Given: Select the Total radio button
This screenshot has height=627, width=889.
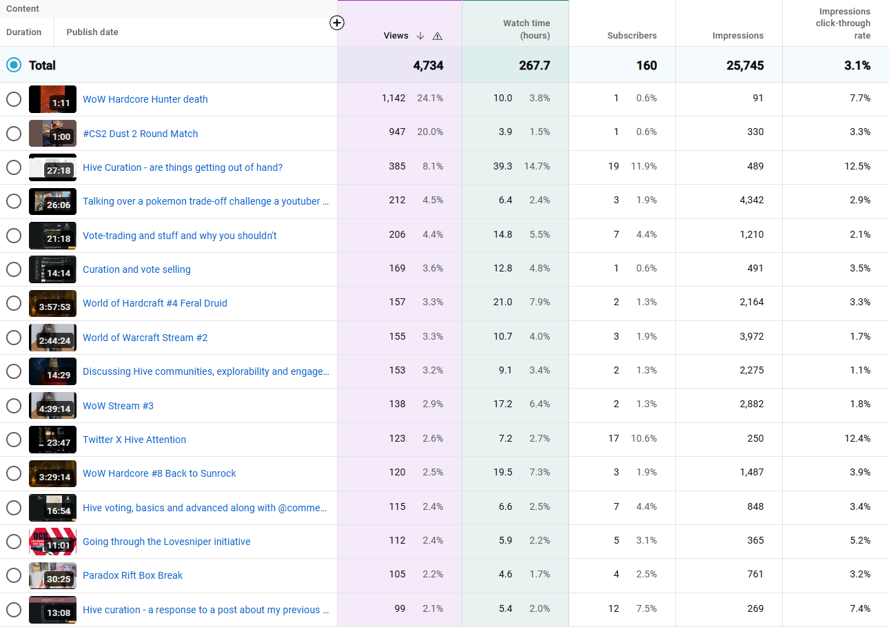Looking at the screenshot, I should [14, 65].
